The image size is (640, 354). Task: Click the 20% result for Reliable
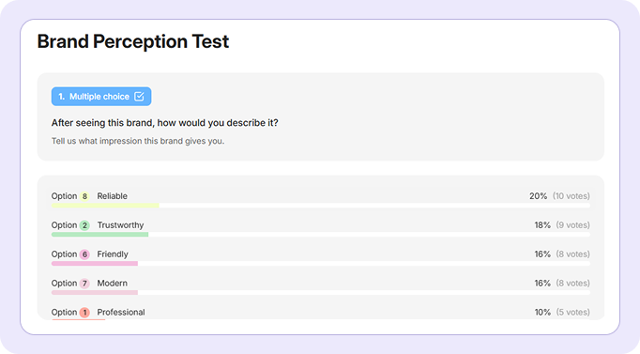538,196
